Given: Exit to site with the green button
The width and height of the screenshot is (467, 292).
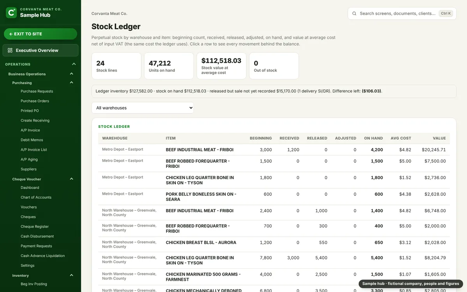Looking at the screenshot, I should point(40,34).
